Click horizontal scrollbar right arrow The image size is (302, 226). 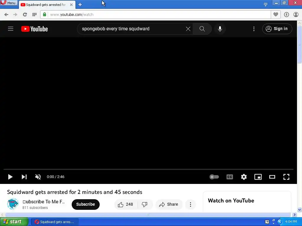point(294,215)
